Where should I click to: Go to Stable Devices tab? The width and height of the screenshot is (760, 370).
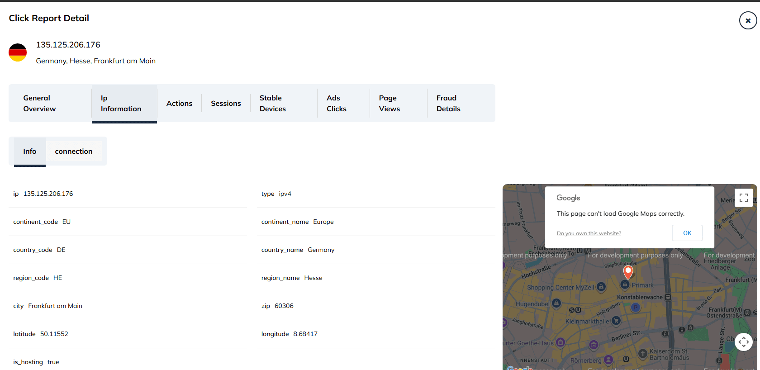tap(272, 104)
